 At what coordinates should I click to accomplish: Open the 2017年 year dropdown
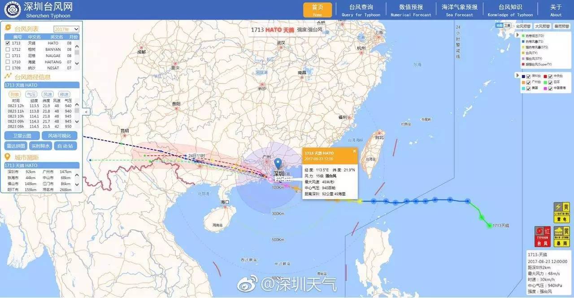click(x=66, y=29)
